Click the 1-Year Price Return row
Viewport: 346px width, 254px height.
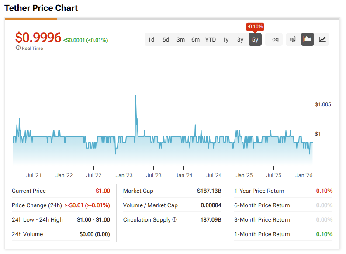pyautogui.click(x=284, y=191)
